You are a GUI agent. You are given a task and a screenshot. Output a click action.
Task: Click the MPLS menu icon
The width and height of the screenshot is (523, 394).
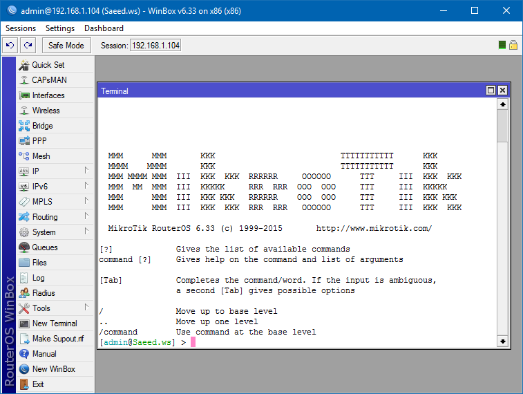pos(24,202)
